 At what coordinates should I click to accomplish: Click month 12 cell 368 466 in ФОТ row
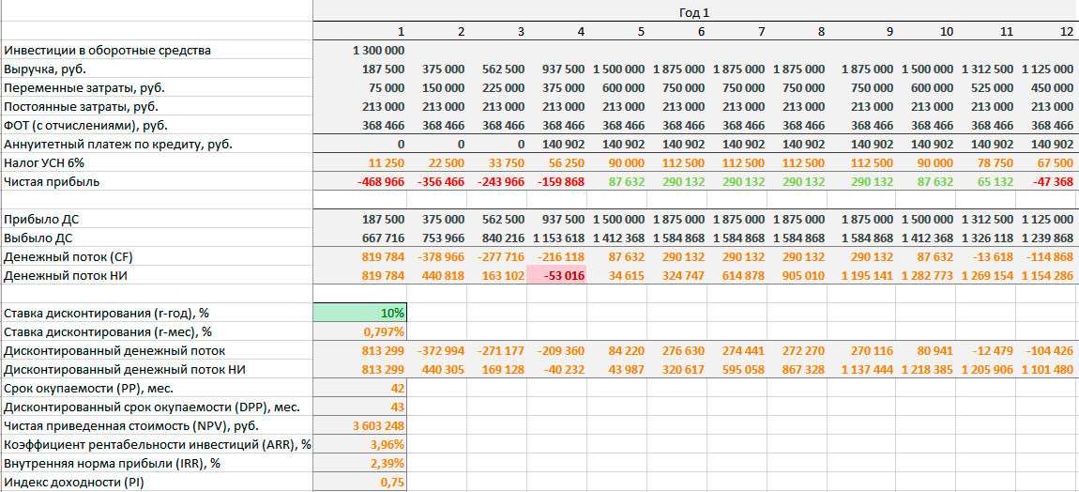[1046, 126]
